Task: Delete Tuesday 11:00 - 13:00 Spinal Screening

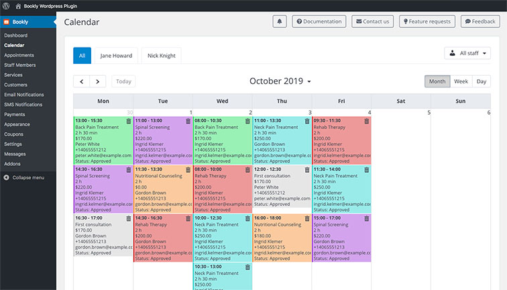Action: click(188, 121)
